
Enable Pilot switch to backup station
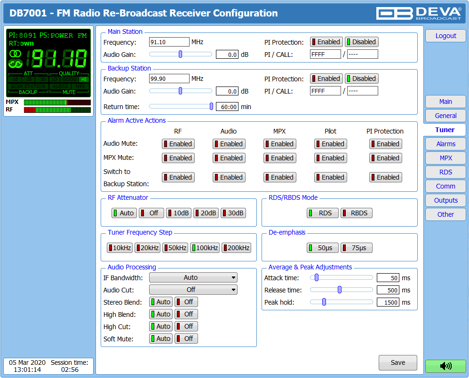pyautogui.click(x=330, y=177)
